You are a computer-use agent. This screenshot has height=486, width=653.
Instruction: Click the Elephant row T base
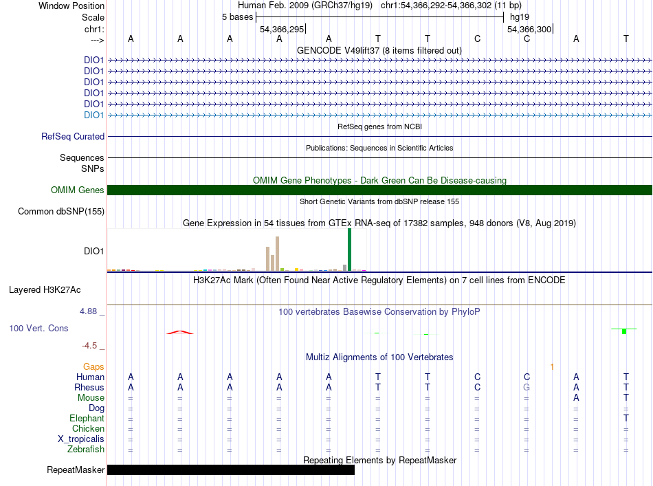click(626, 418)
